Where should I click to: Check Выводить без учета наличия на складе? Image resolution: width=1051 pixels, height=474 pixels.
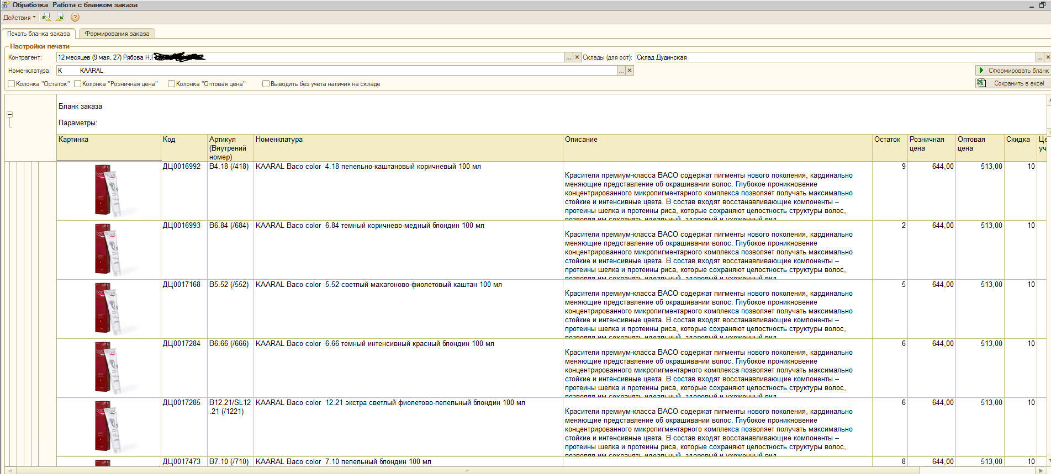coord(266,84)
